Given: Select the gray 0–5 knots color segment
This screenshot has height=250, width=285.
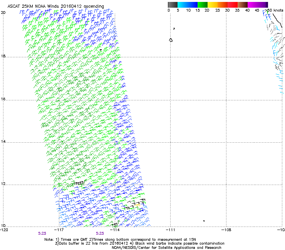Looking at the screenshot, I should click(x=173, y=5).
